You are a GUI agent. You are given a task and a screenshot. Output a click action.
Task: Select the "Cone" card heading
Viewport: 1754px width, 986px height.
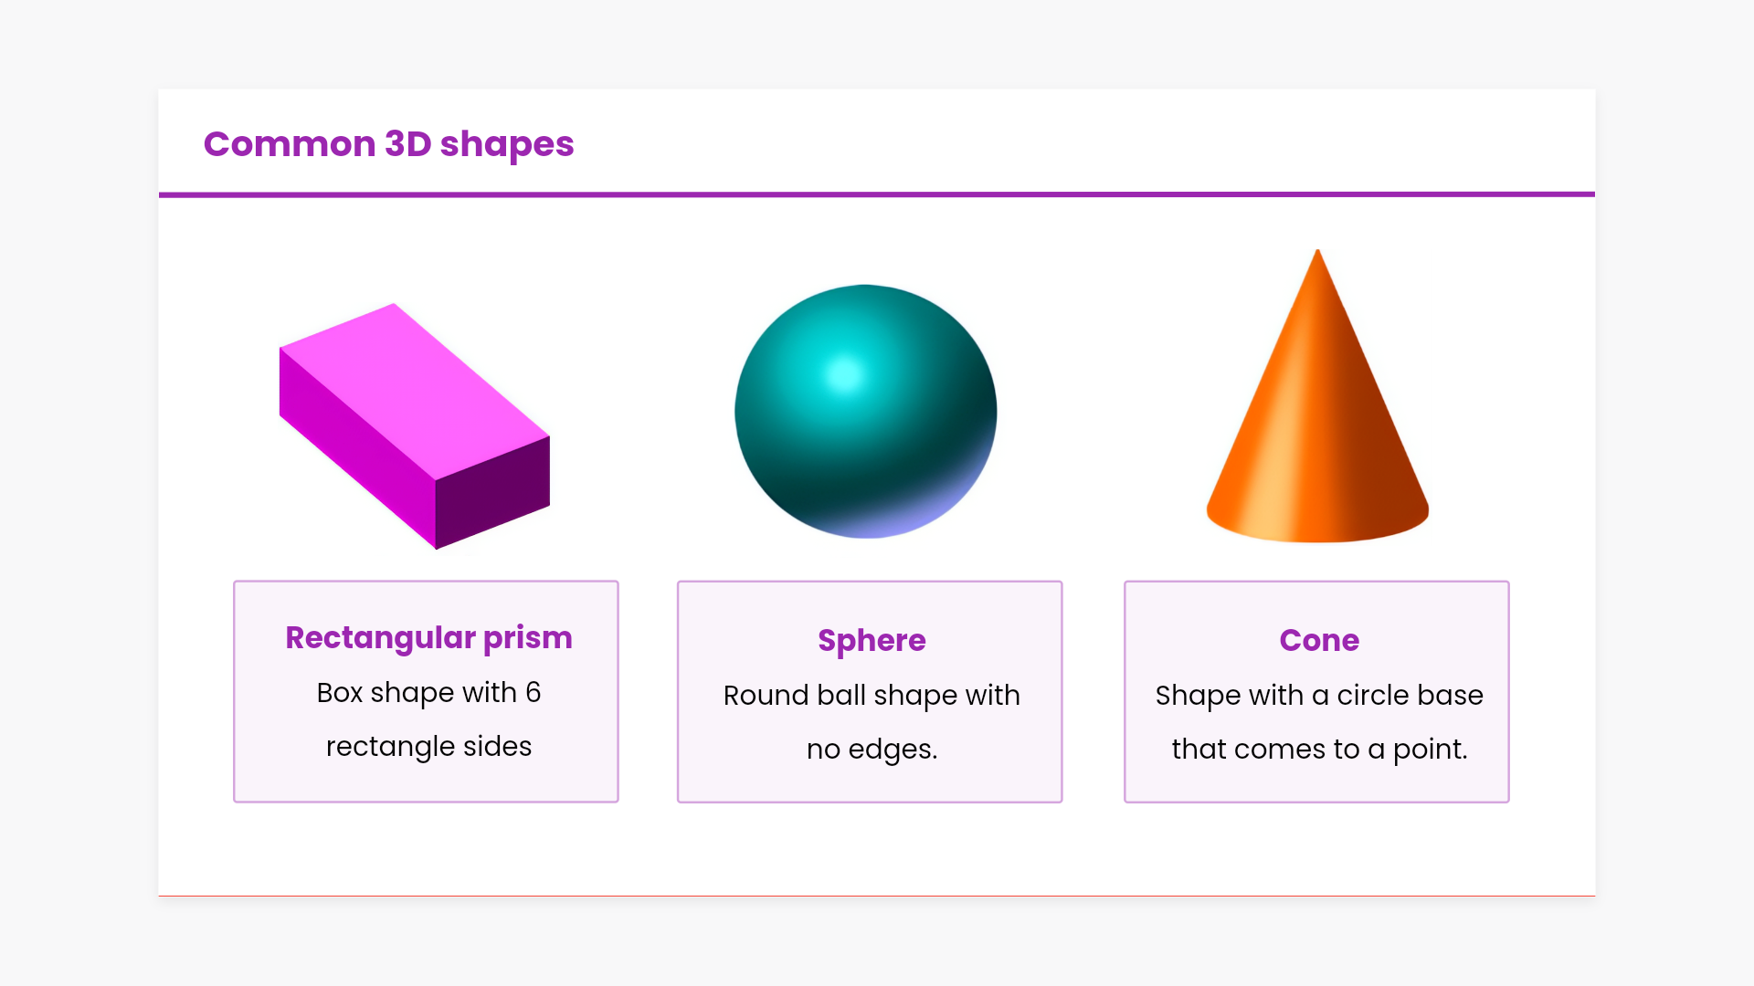[1319, 640]
